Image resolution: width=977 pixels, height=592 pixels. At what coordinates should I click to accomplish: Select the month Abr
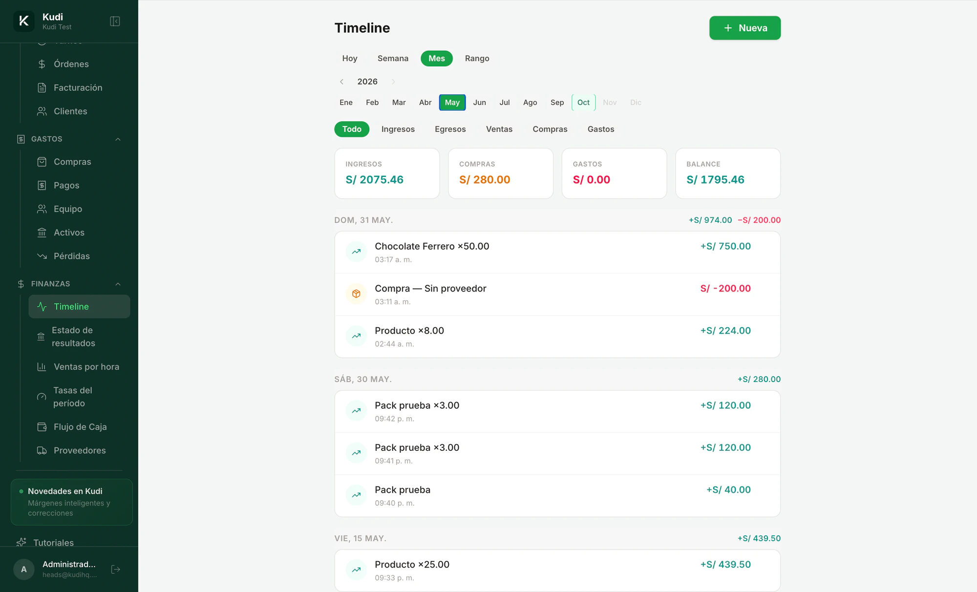[x=425, y=103]
